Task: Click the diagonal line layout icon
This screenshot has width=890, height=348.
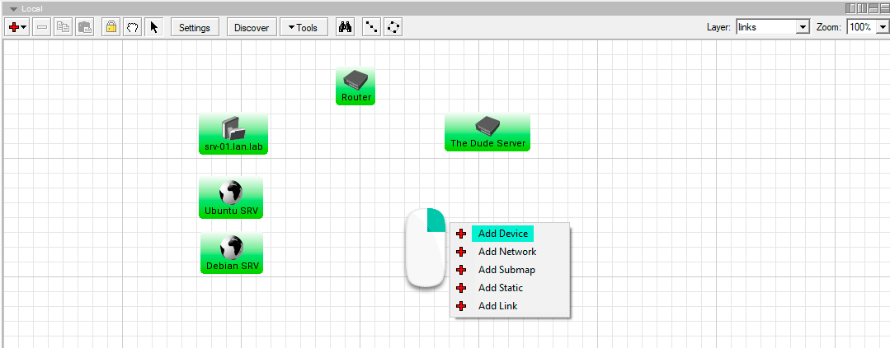Action: pos(371,27)
